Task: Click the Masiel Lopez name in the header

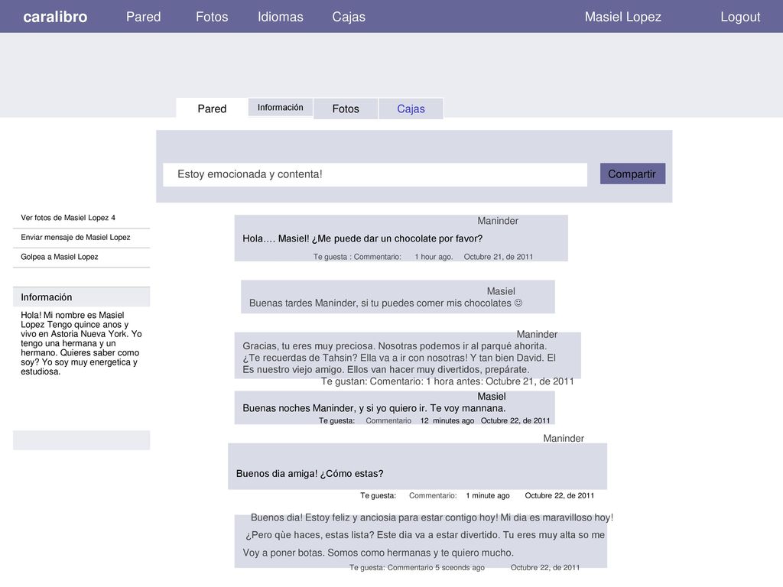Action: pyautogui.click(x=622, y=17)
